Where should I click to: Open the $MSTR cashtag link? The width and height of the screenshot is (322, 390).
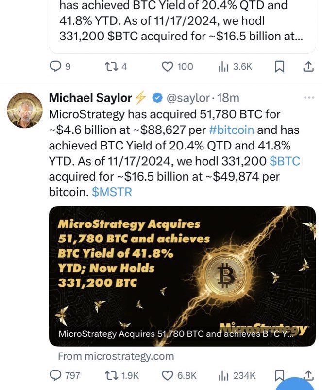[111, 192]
